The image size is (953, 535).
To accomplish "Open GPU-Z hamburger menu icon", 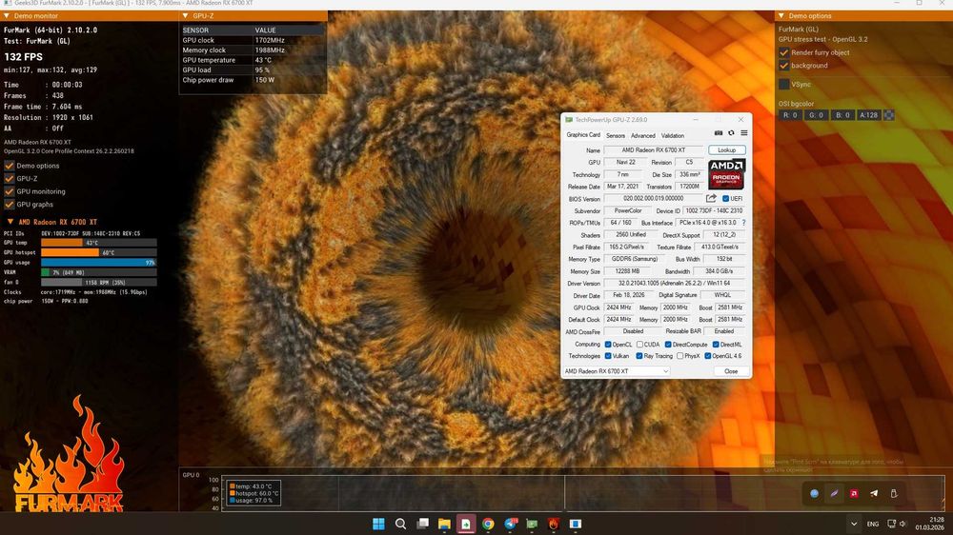I will click(744, 133).
